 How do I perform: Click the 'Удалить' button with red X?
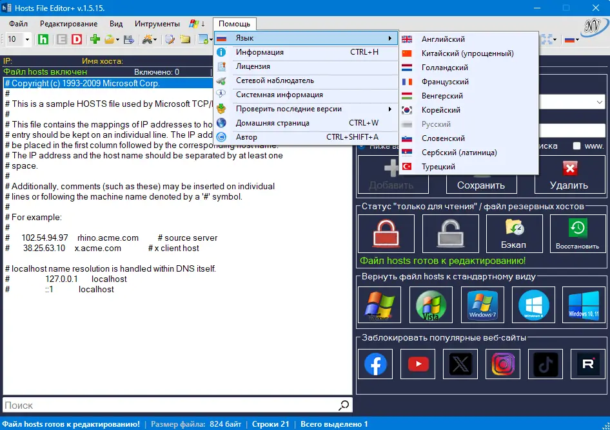(x=569, y=175)
